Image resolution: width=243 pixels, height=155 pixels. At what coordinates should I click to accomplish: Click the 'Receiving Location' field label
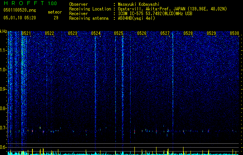[90, 9]
